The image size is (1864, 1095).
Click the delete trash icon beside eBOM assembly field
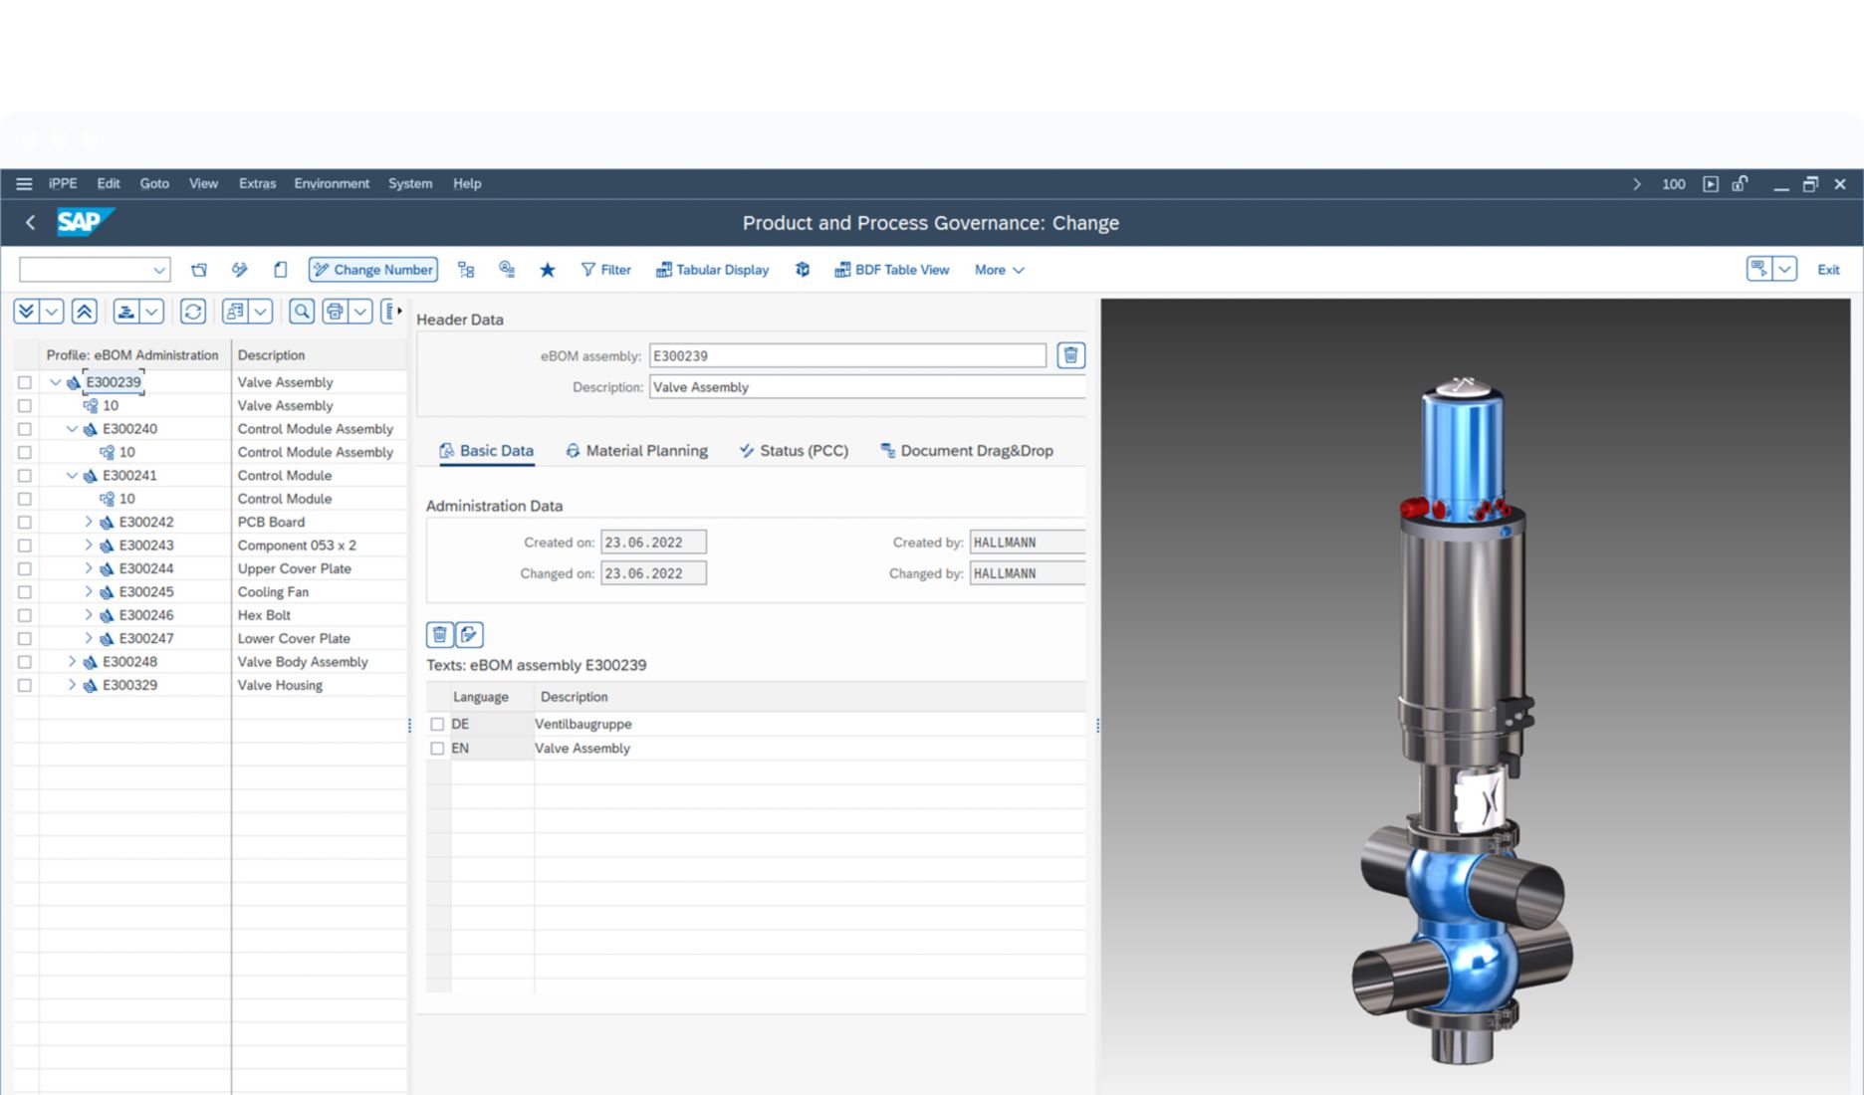(x=1069, y=355)
